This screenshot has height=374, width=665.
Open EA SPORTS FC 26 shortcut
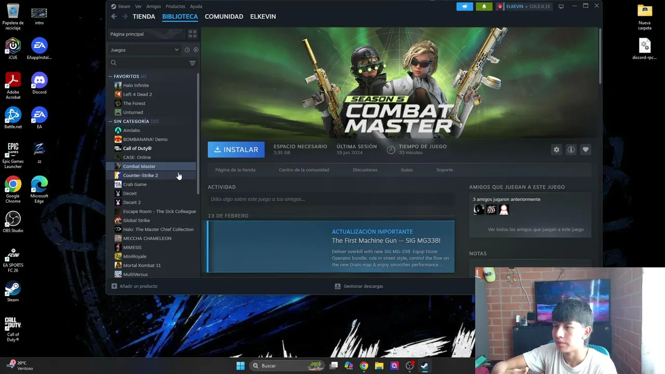click(13, 260)
